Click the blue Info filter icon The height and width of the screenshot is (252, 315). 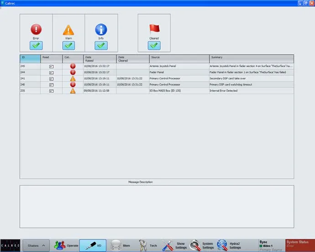click(x=101, y=30)
